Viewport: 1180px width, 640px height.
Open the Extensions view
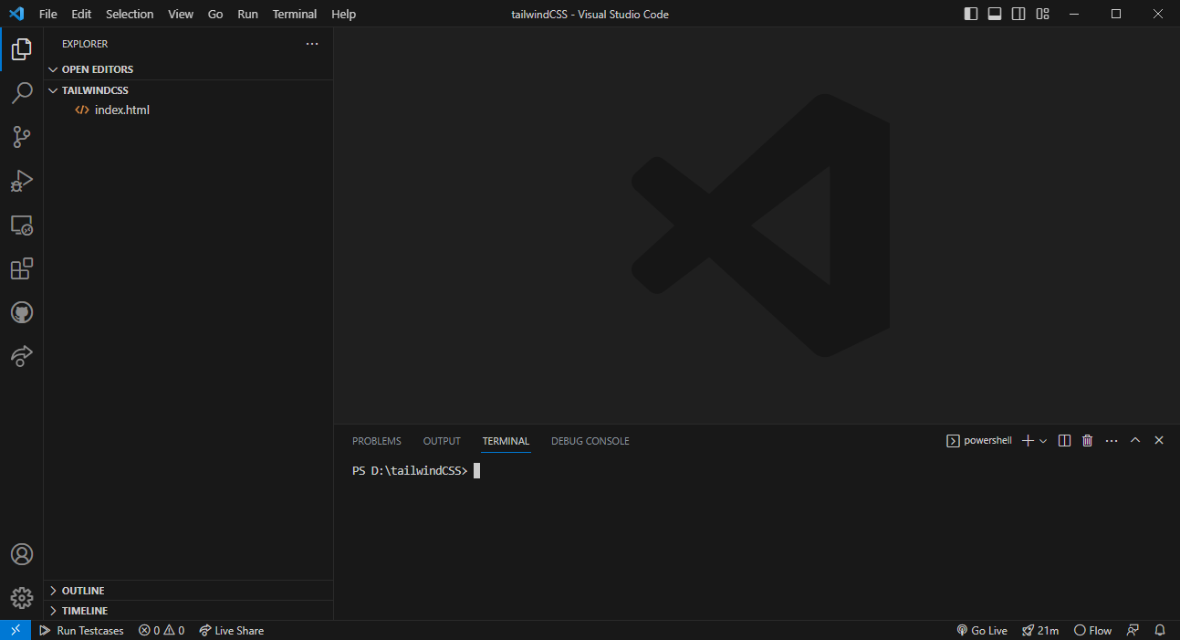click(x=21, y=268)
